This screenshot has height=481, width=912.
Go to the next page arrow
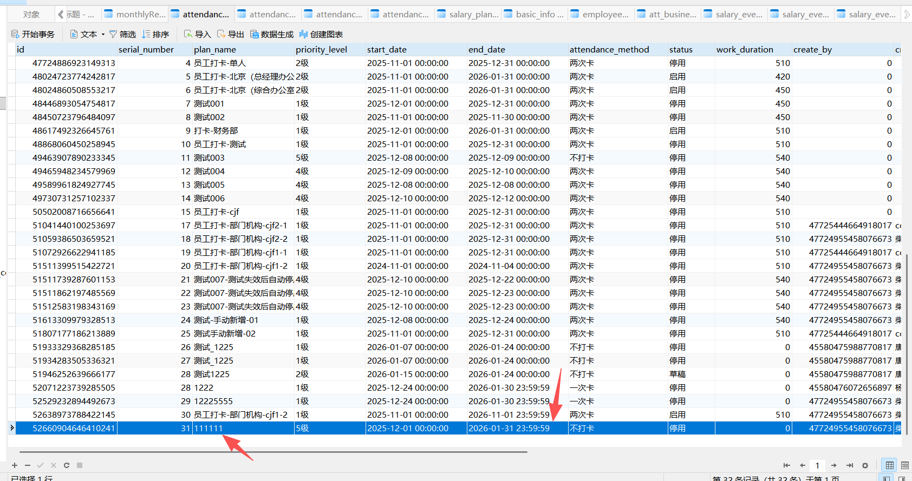click(834, 465)
